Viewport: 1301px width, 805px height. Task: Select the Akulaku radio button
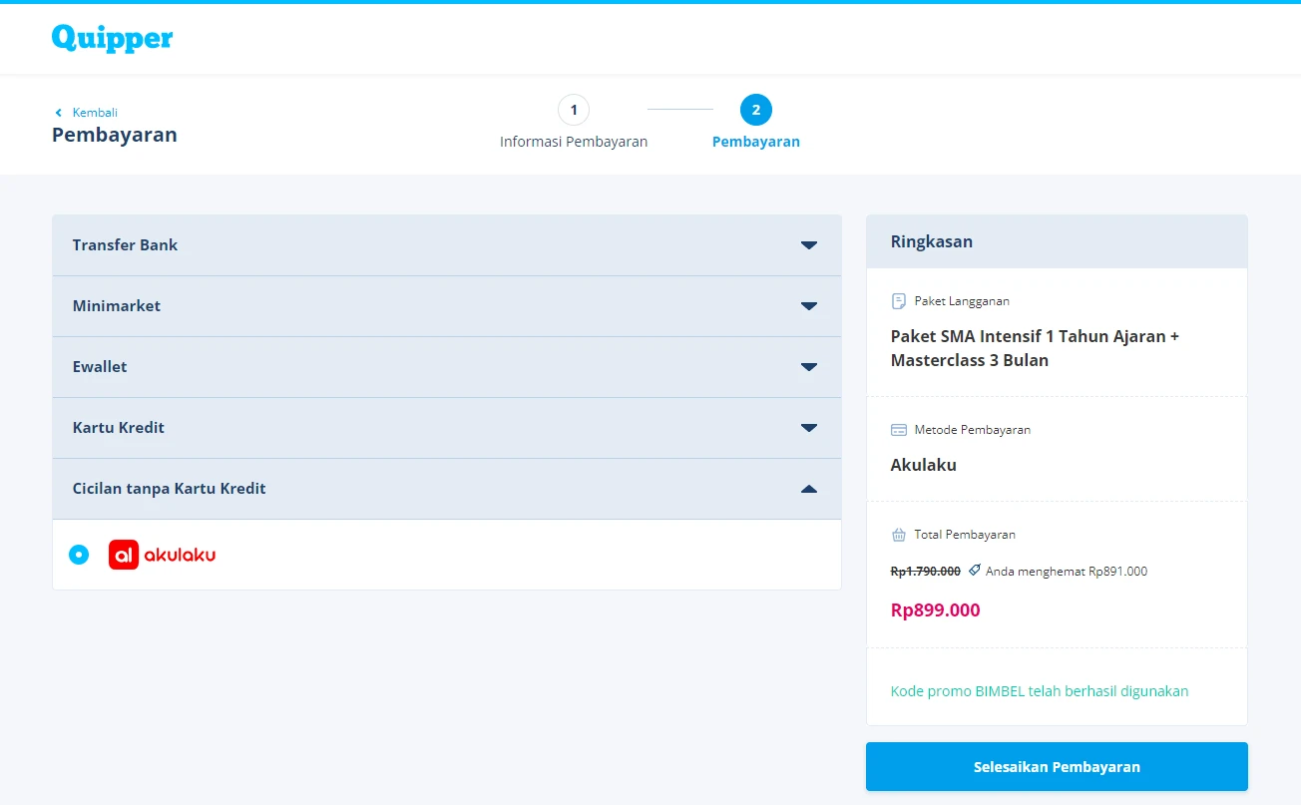79,555
